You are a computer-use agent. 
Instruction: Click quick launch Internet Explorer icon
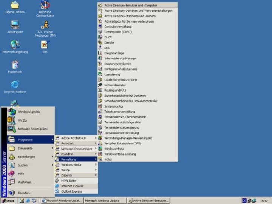(28, 201)
